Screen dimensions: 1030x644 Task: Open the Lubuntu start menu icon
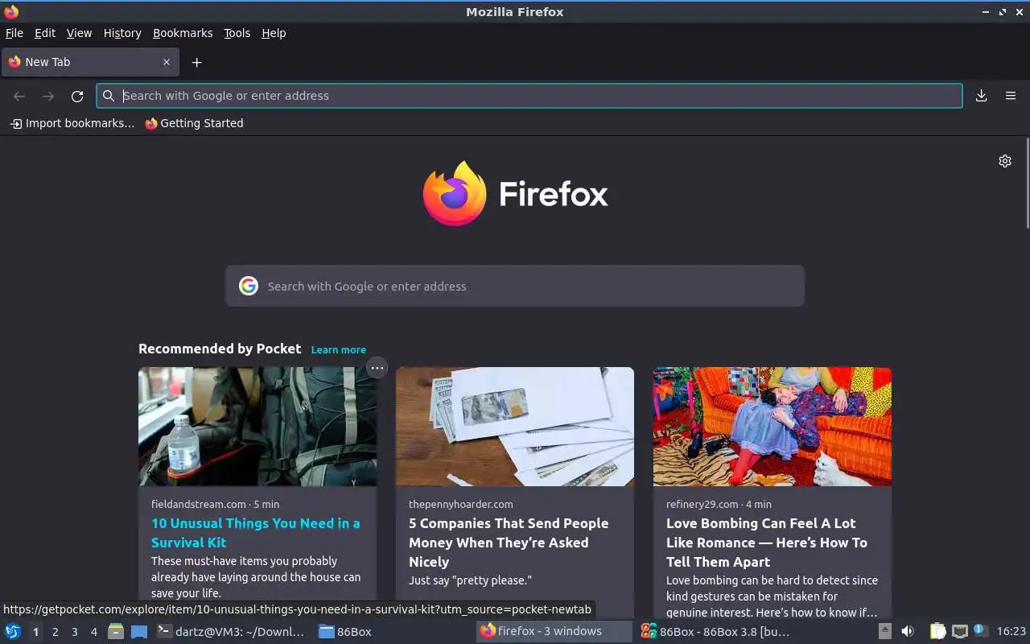click(x=13, y=632)
